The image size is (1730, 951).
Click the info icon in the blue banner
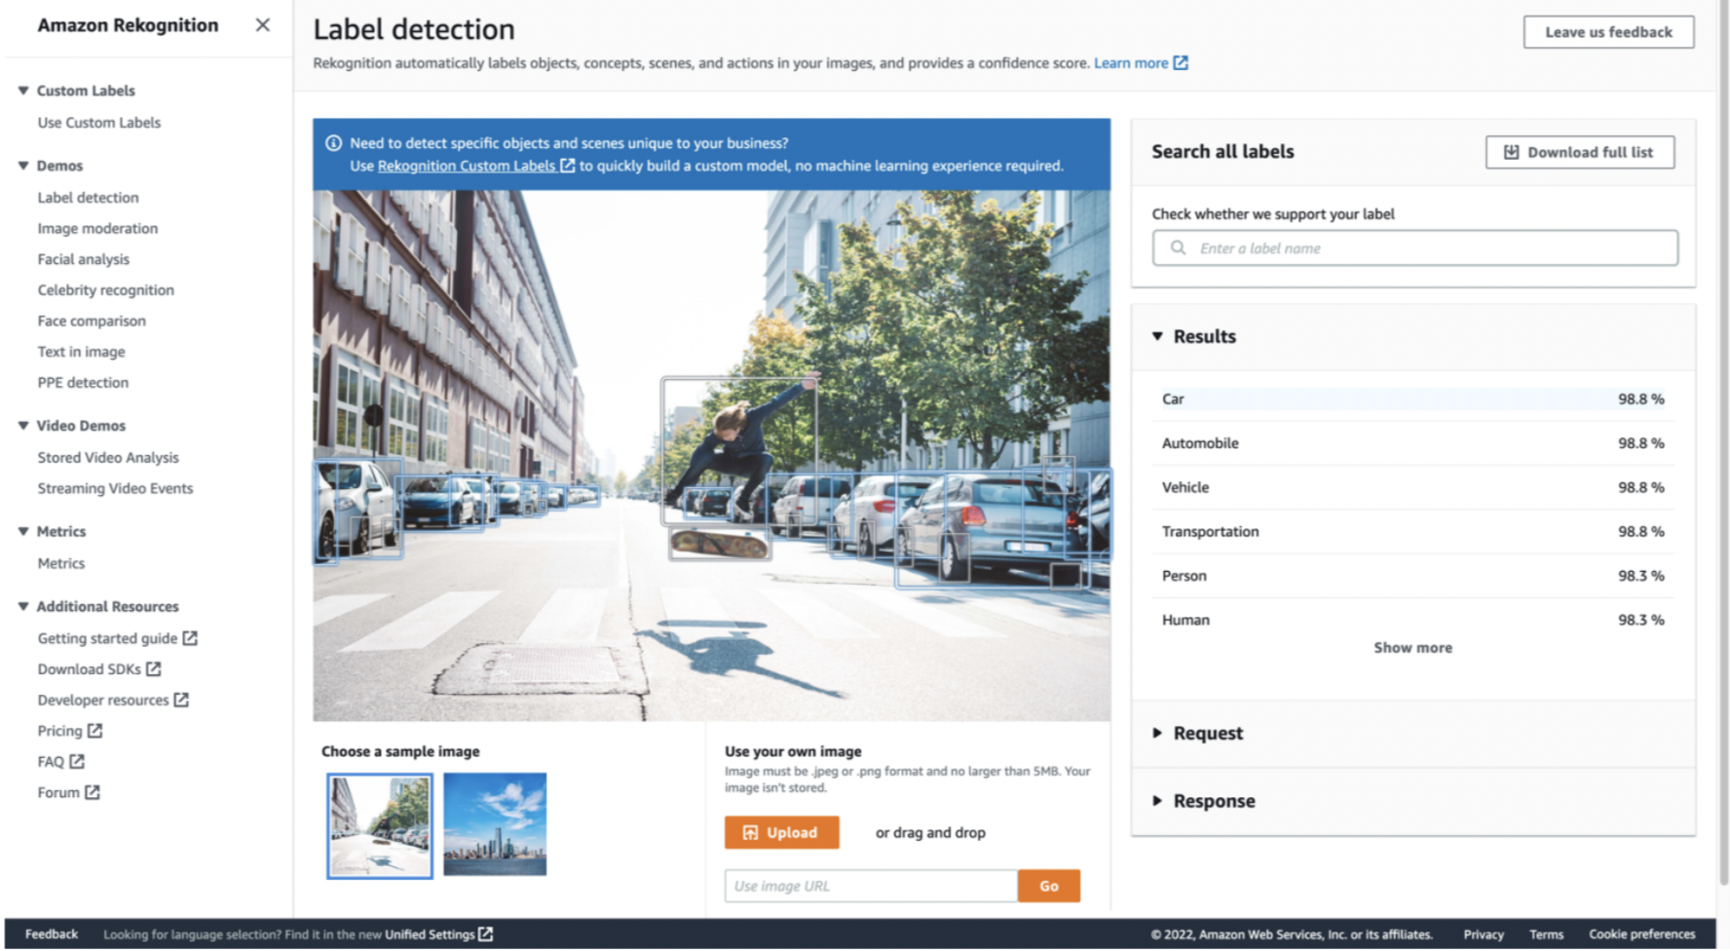[335, 142]
